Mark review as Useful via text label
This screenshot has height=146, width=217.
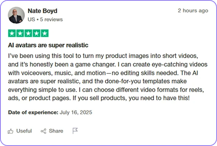[x=24, y=131]
